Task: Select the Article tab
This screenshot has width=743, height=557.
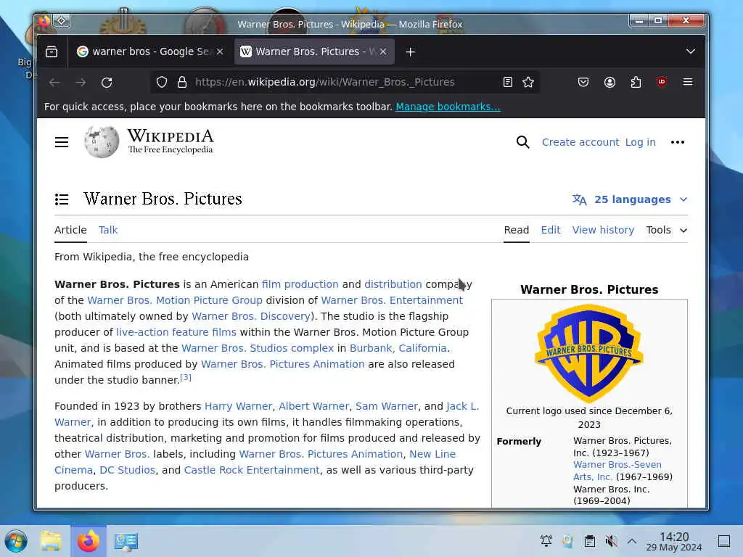Action: click(70, 230)
